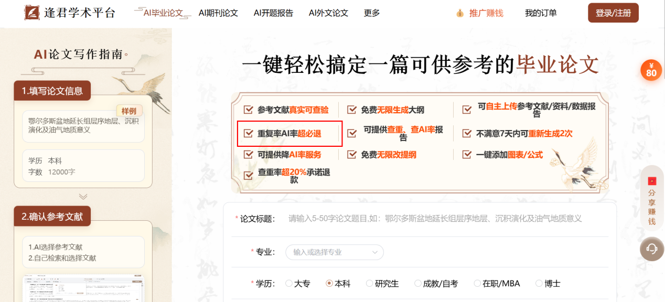Click the 样例 sample tag
This screenshot has height=302, width=665.
pyautogui.click(x=129, y=111)
